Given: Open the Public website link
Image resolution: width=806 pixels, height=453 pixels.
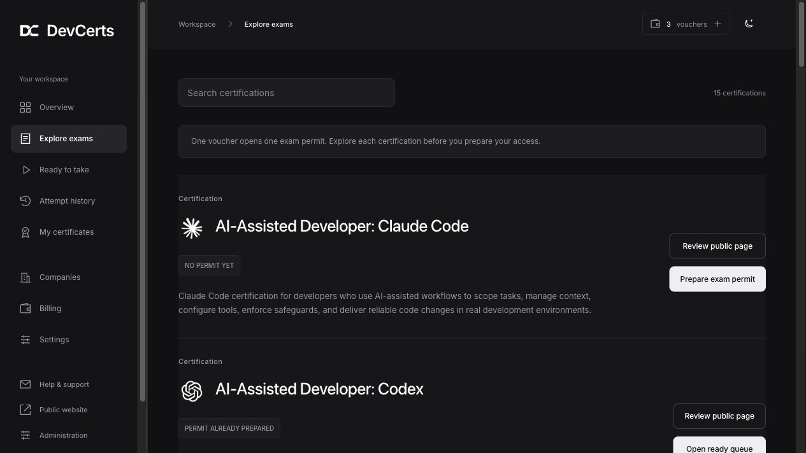Looking at the screenshot, I should pyautogui.click(x=69, y=410).
